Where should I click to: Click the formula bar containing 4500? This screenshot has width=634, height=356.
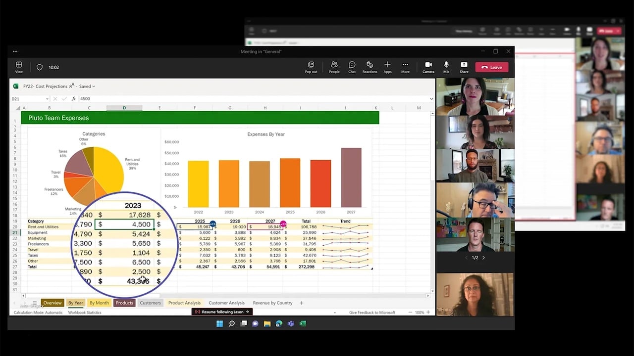click(149, 98)
